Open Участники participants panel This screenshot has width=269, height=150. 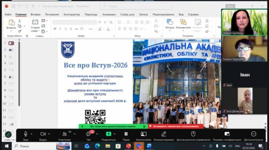[x=65, y=134]
